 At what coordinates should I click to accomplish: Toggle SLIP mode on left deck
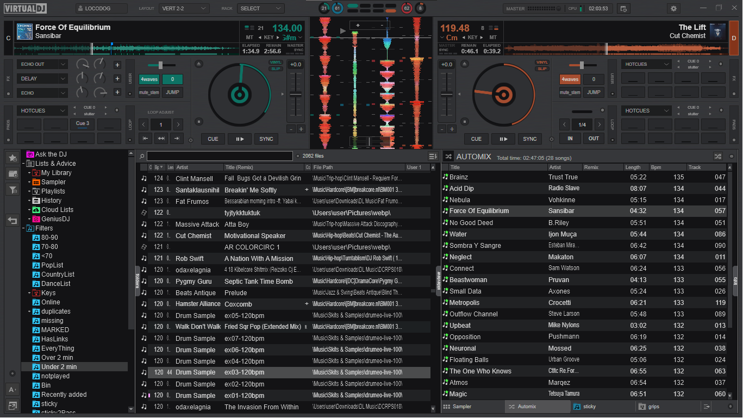276,68
